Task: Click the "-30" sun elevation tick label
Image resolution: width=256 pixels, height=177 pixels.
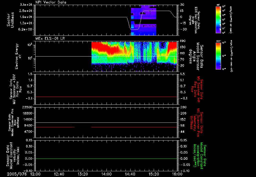Action: (x=183, y=29)
